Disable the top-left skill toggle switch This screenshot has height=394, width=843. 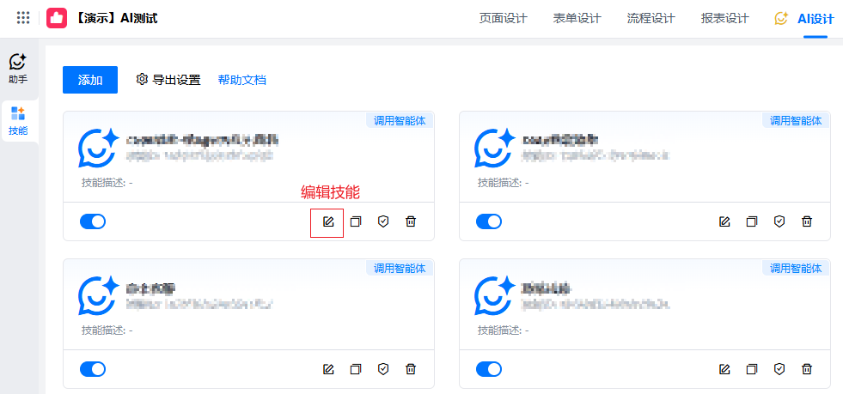point(93,221)
